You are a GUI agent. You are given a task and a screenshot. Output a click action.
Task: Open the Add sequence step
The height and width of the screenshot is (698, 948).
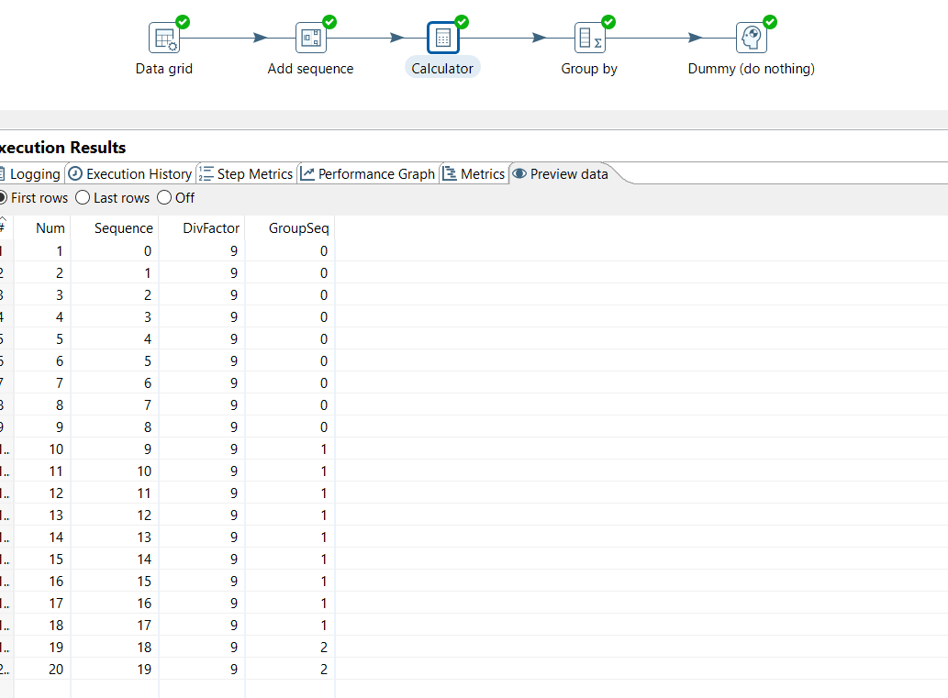[x=310, y=38]
